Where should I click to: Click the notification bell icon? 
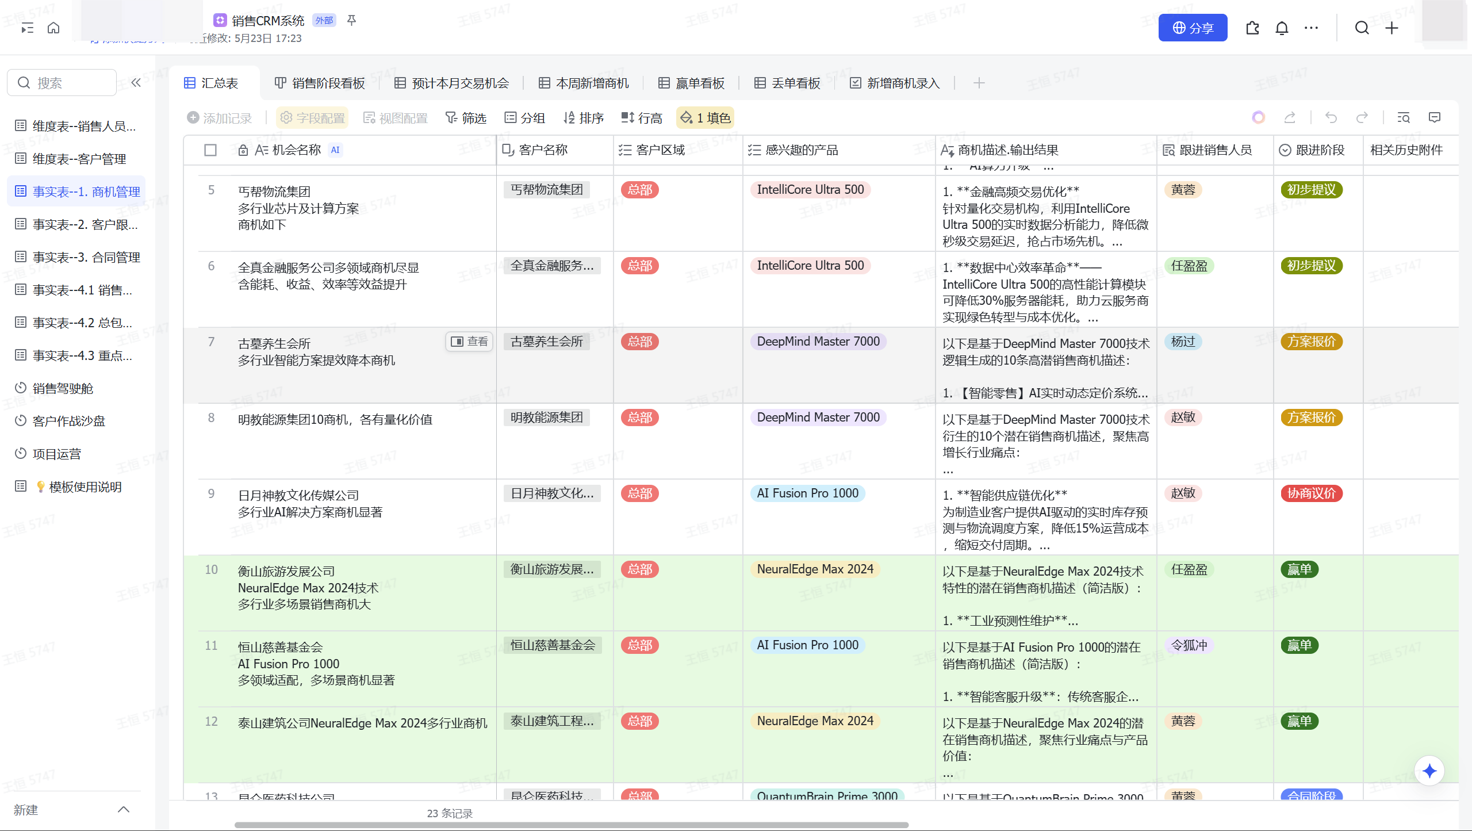(1282, 28)
